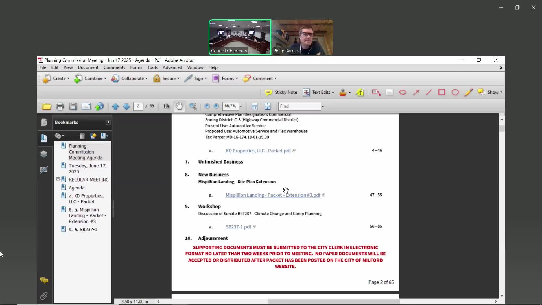Expand the REGULAR MEETING bookmark

[58, 179]
